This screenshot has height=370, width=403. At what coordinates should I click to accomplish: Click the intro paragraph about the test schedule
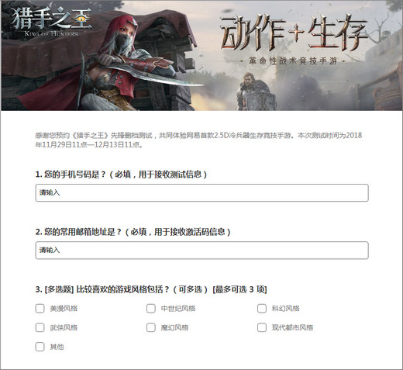click(x=198, y=140)
